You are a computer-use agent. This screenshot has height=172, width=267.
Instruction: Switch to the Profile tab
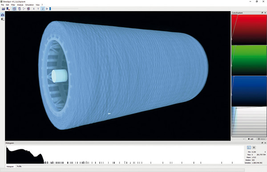point(19,166)
